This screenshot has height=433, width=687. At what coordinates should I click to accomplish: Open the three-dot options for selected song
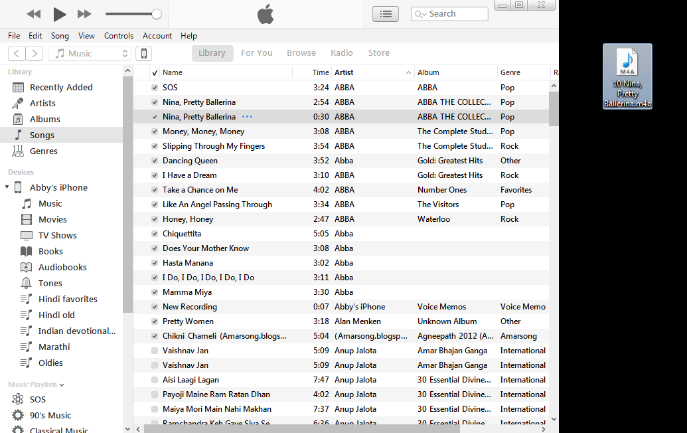click(247, 117)
